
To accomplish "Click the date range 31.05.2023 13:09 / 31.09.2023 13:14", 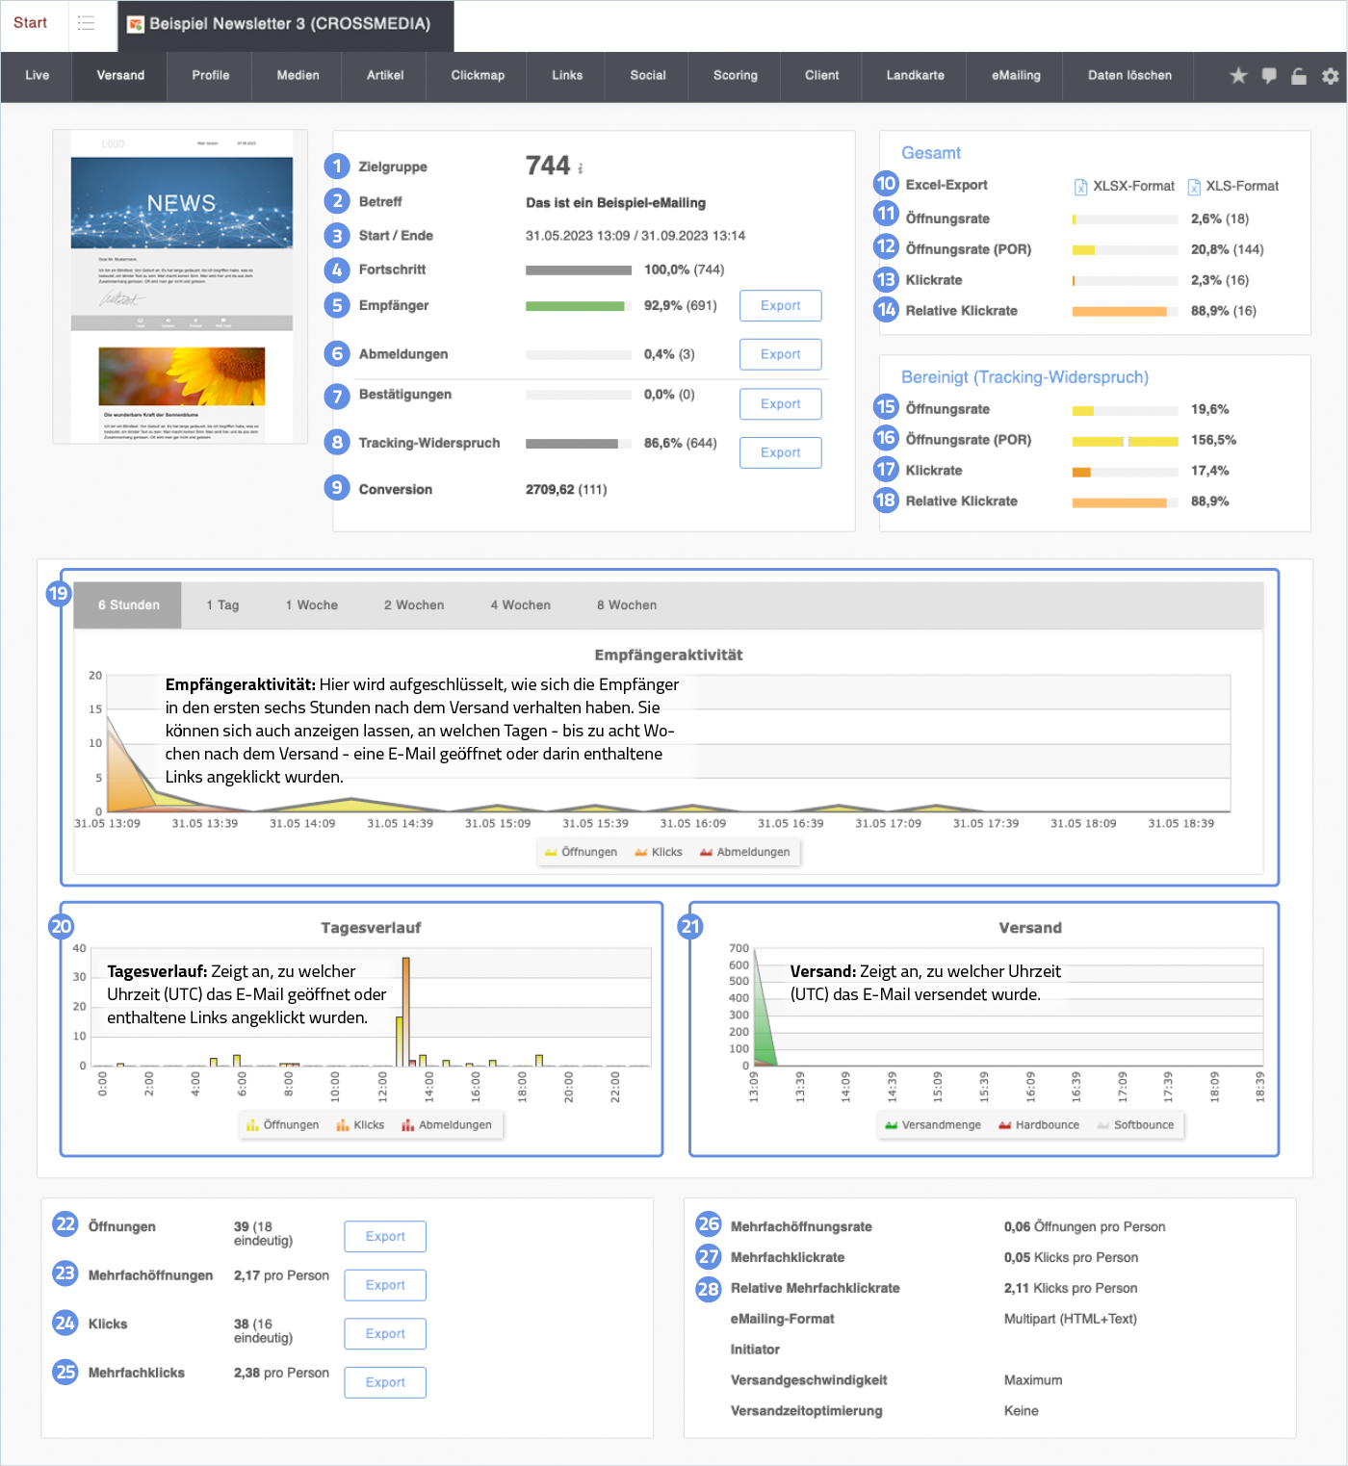I will tap(635, 236).
